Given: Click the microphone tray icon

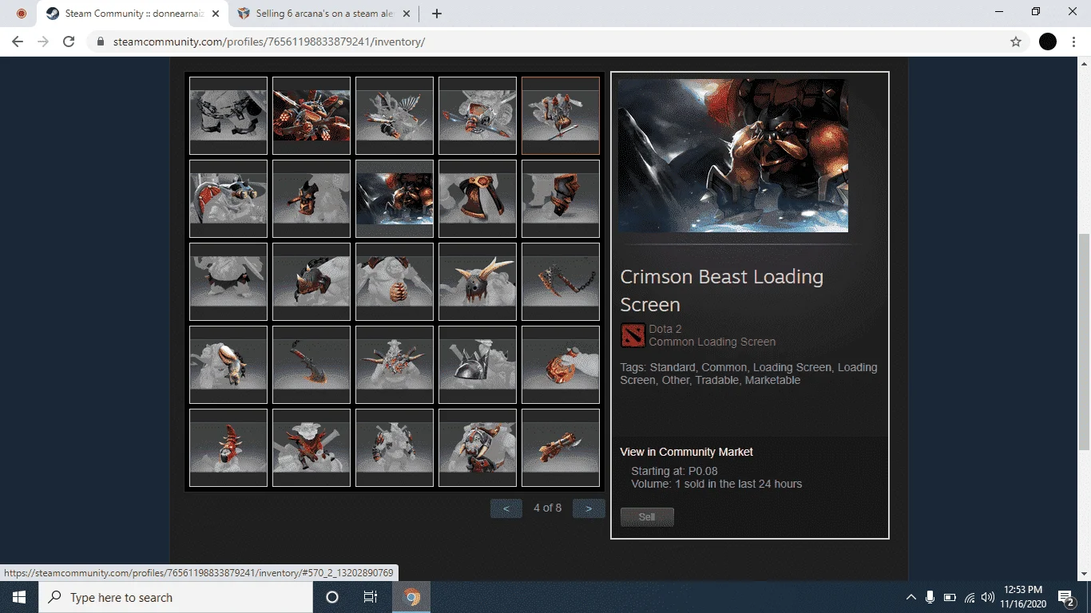Looking at the screenshot, I should 930,597.
